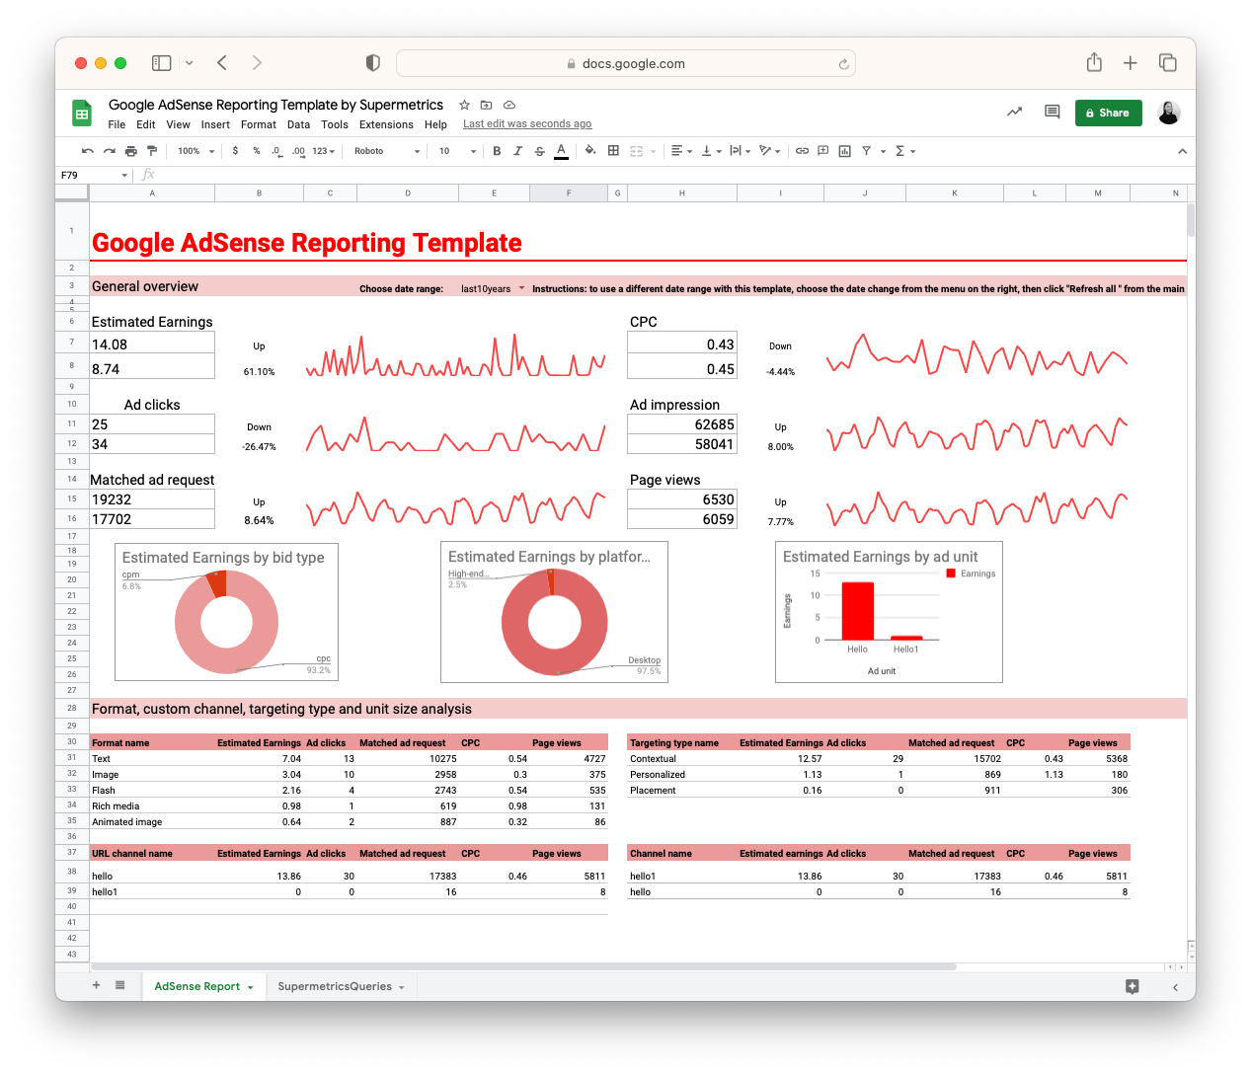Click the paint format roller icon
Image resolution: width=1251 pixels, height=1074 pixels.
152,151
